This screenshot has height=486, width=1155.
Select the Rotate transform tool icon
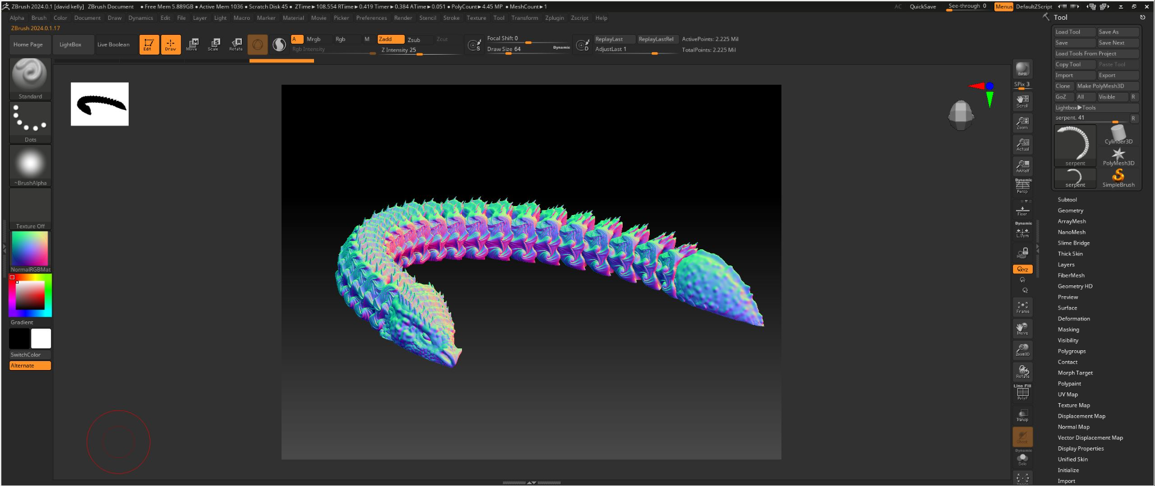coord(236,44)
